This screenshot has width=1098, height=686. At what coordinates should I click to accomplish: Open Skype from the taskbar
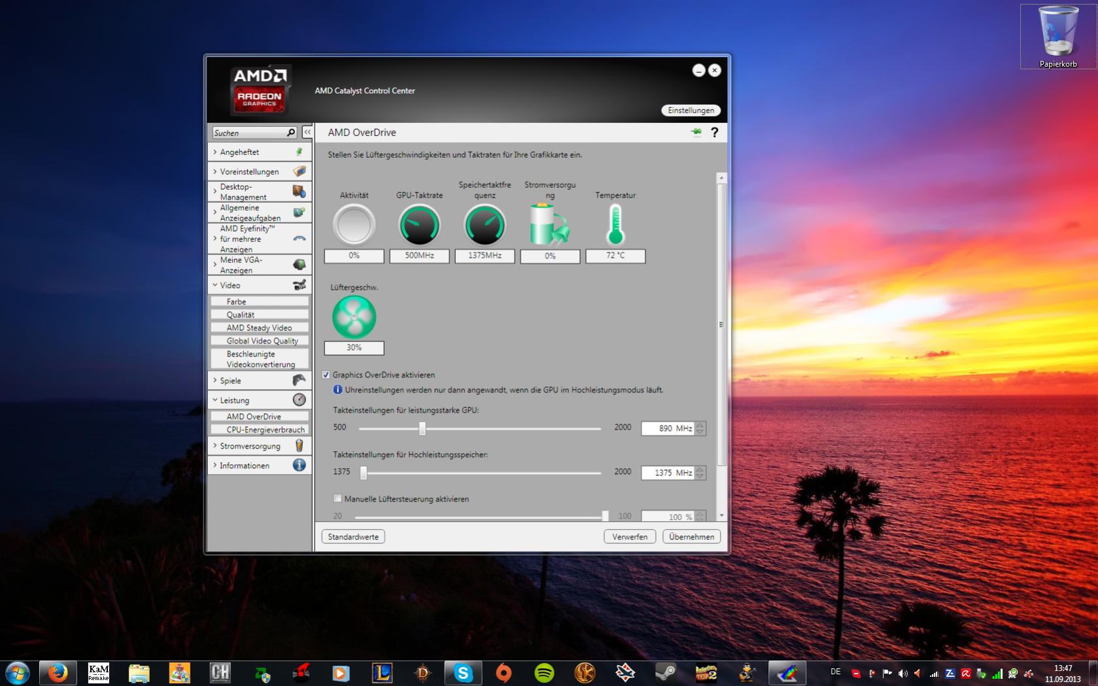(463, 672)
